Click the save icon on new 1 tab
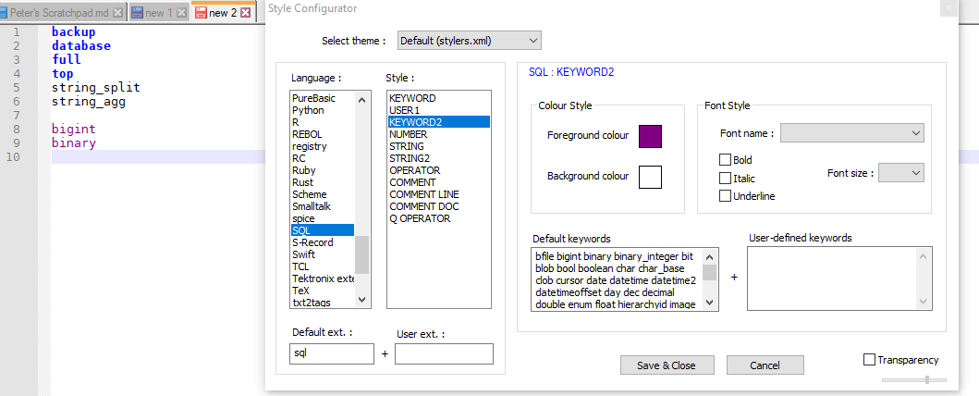The height and width of the screenshot is (396, 979). [137, 13]
